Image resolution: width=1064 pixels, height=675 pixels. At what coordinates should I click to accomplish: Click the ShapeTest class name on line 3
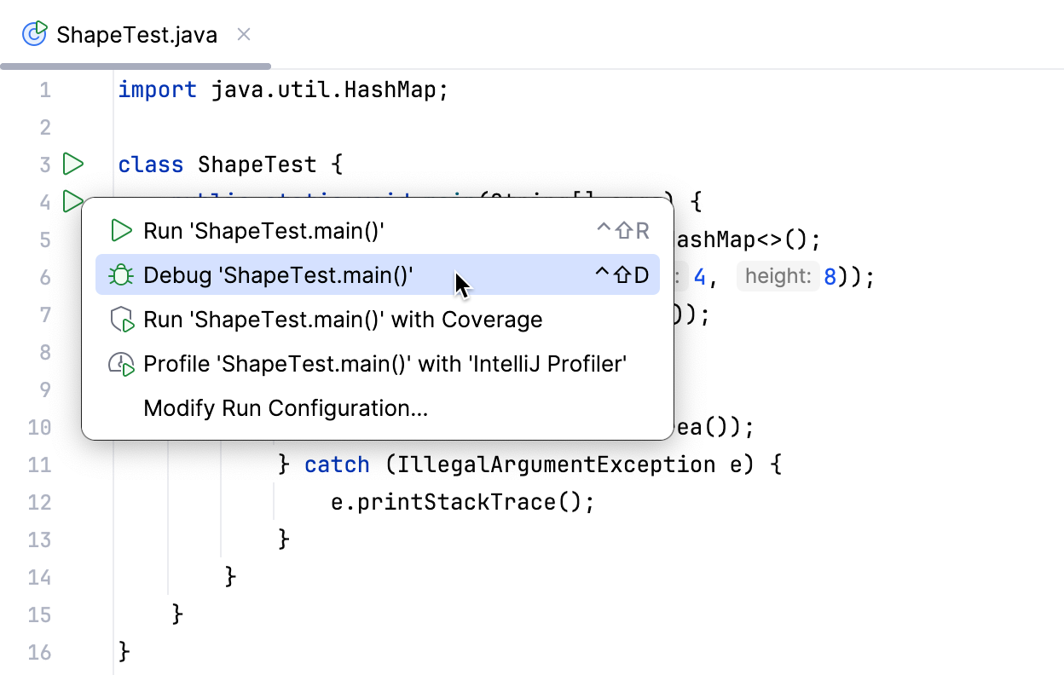(x=257, y=164)
